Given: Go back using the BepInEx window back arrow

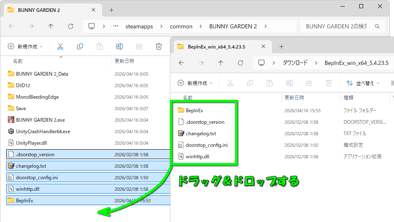Looking at the screenshot, I should pyautogui.click(x=181, y=63).
